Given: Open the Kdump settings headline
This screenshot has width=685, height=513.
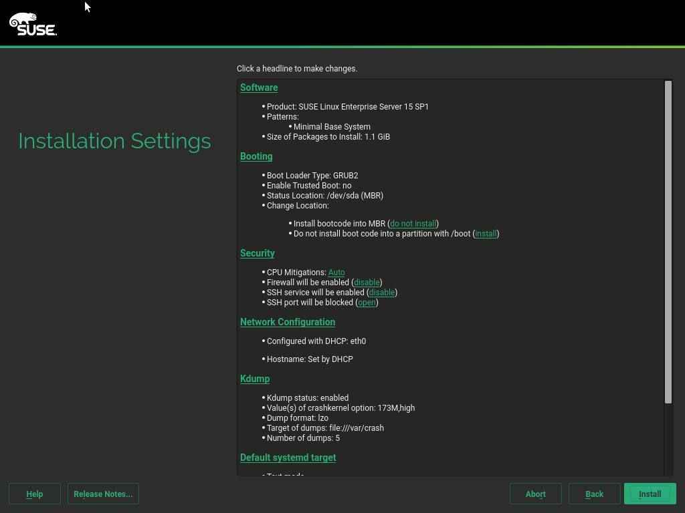Looking at the screenshot, I should (x=255, y=379).
